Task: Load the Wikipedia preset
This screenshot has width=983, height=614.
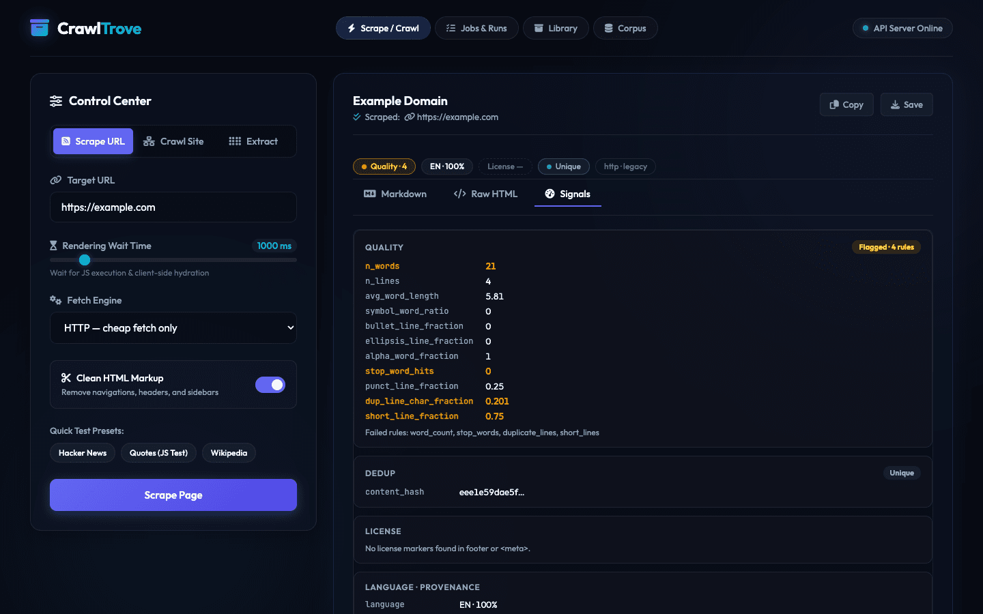Action: tap(229, 453)
